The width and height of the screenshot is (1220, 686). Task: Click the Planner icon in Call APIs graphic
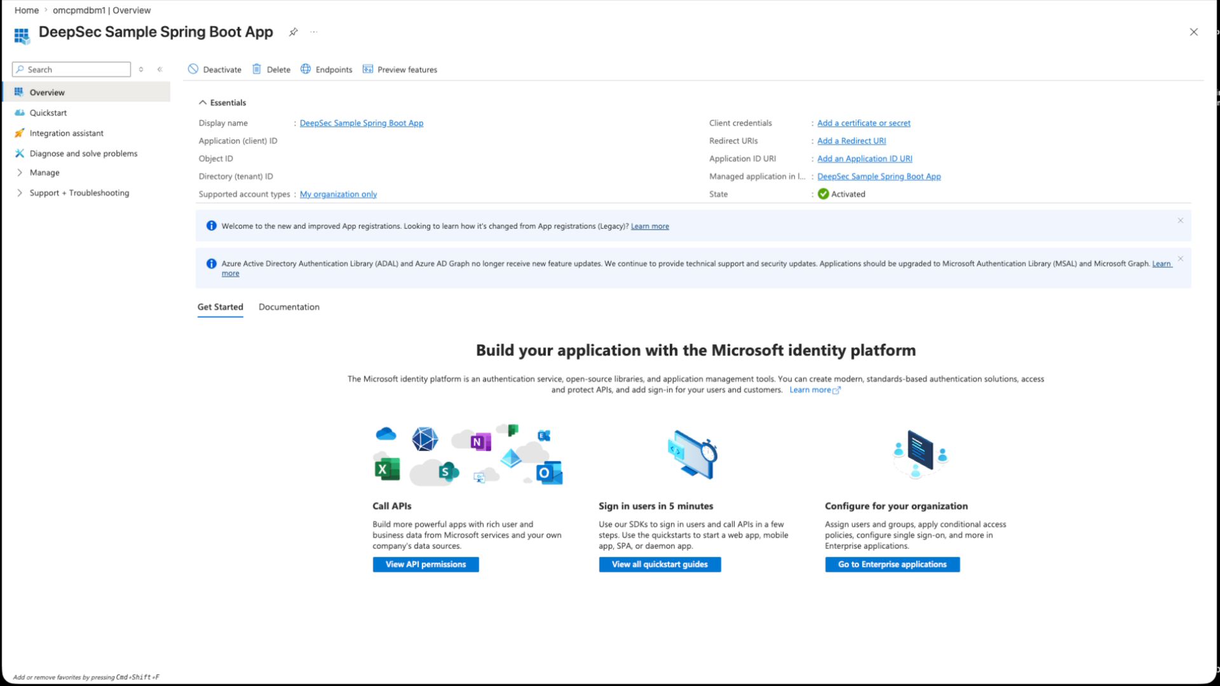tap(513, 430)
